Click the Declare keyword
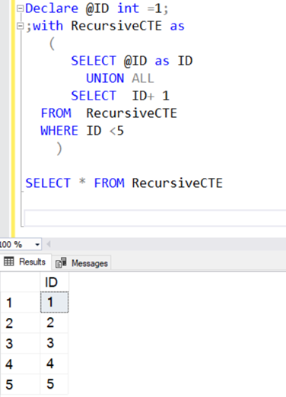 click(x=52, y=8)
